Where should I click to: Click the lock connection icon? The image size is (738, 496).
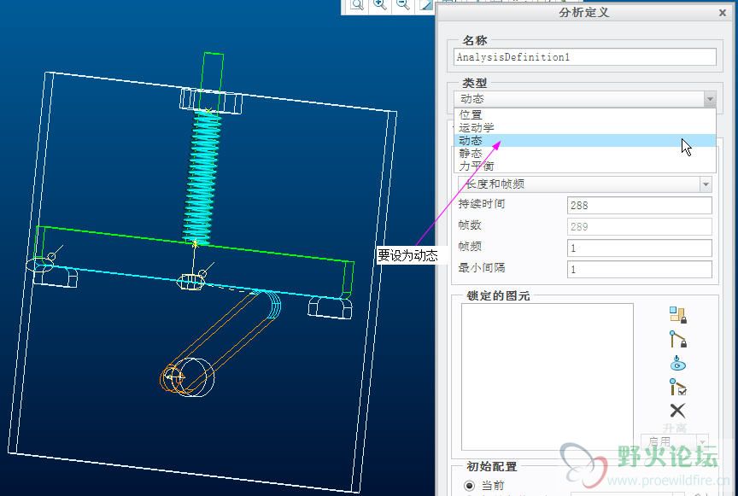678,339
